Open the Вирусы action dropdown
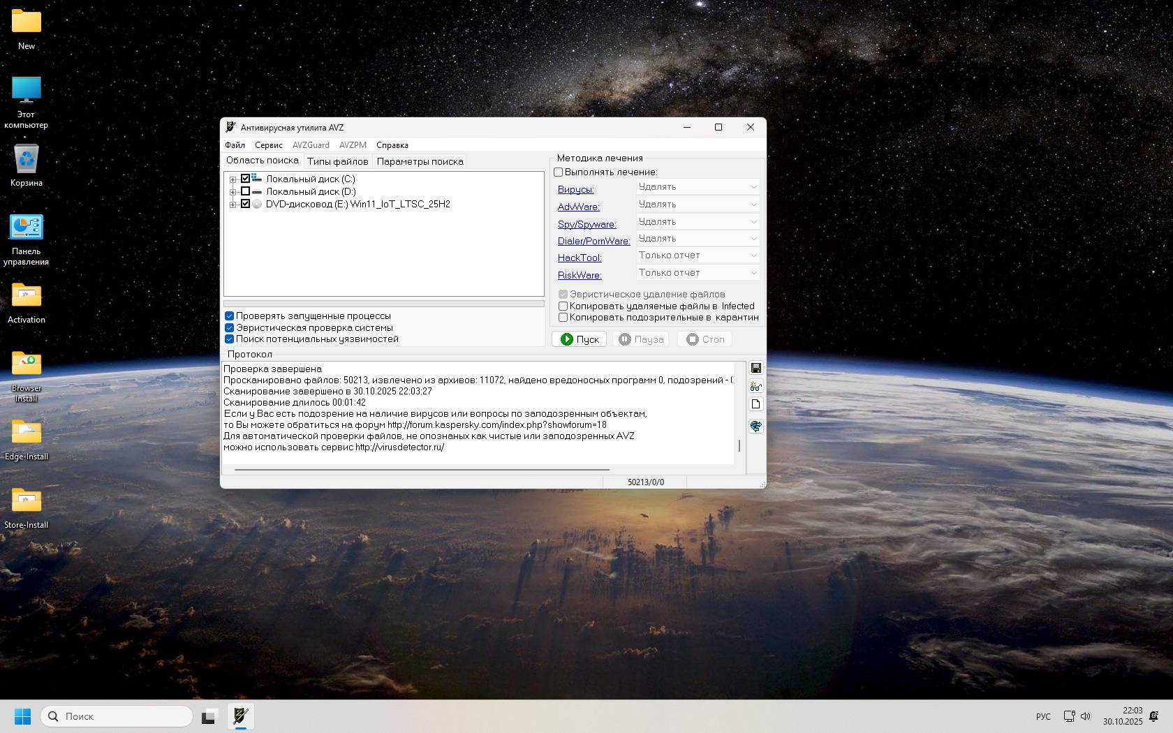This screenshot has height=733, width=1173. tap(698, 187)
